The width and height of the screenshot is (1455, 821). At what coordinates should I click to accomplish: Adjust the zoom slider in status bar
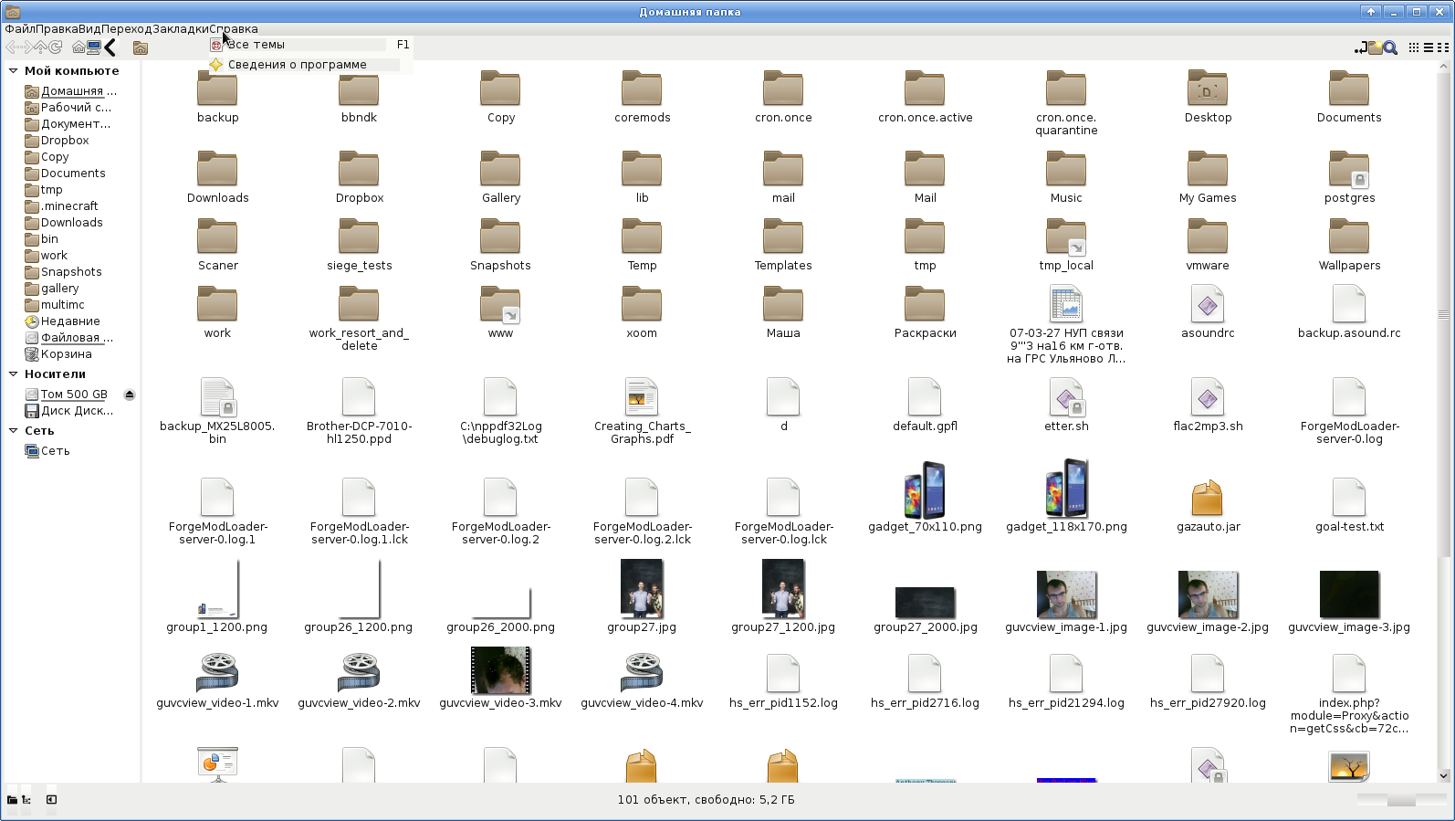[1400, 800]
